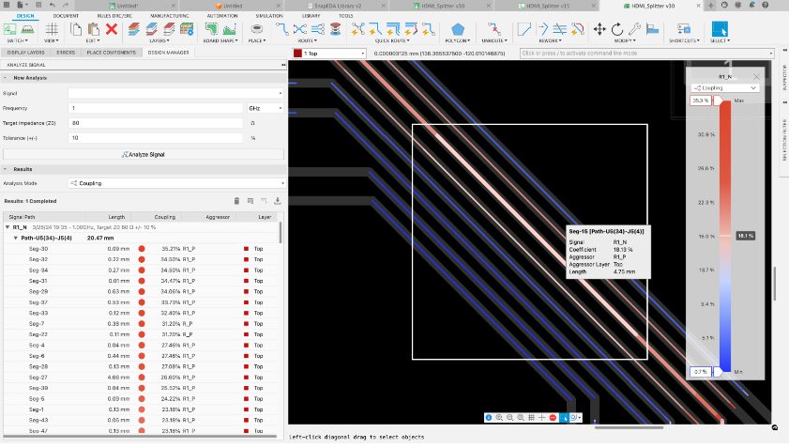
Task: Select the Polygon pour tool
Action: point(459,29)
